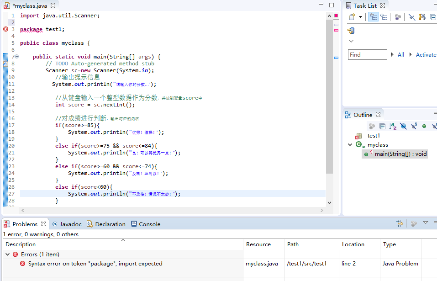This screenshot has width=437, height=281.
Task: Toggle alphabetical Sort in Outline
Action: tap(393, 126)
